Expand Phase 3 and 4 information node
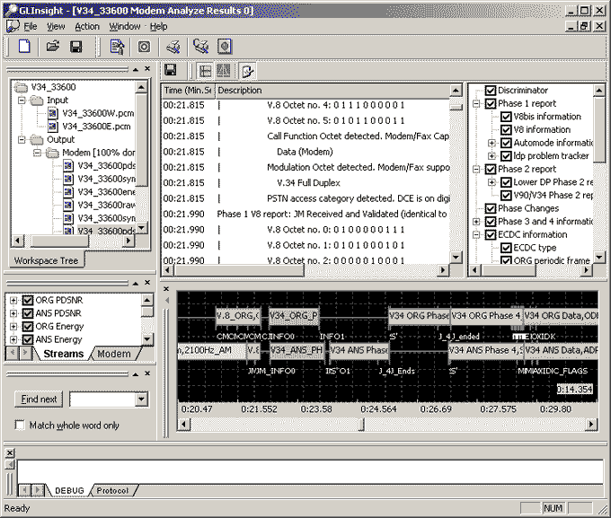 [476, 222]
